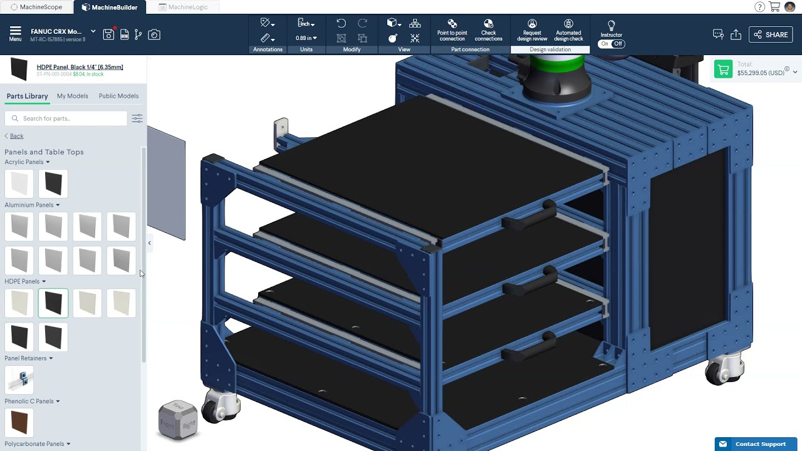Viewport: 802px width, 451px height.
Task: Export design with the upload arrow icon
Action: click(x=736, y=34)
